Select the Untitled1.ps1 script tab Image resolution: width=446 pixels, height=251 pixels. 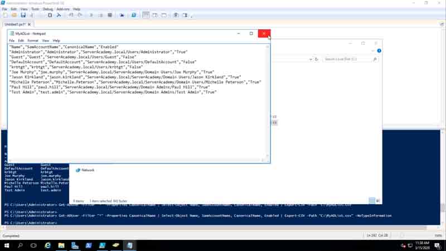coord(15,25)
